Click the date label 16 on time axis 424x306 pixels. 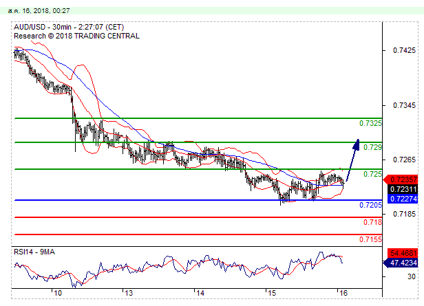tap(343, 293)
